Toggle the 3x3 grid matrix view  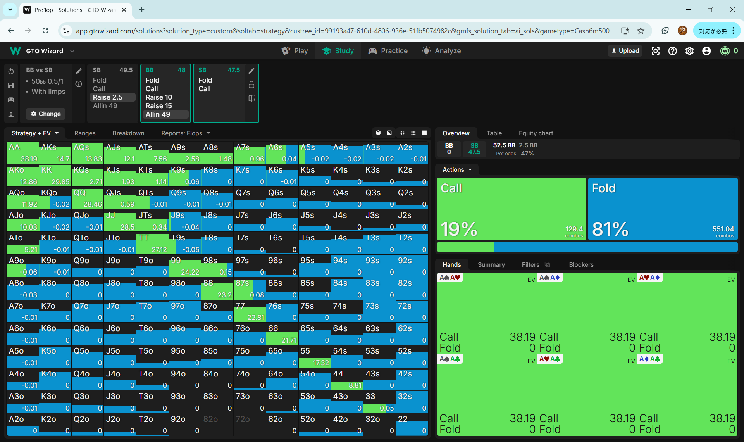[413, 133]
